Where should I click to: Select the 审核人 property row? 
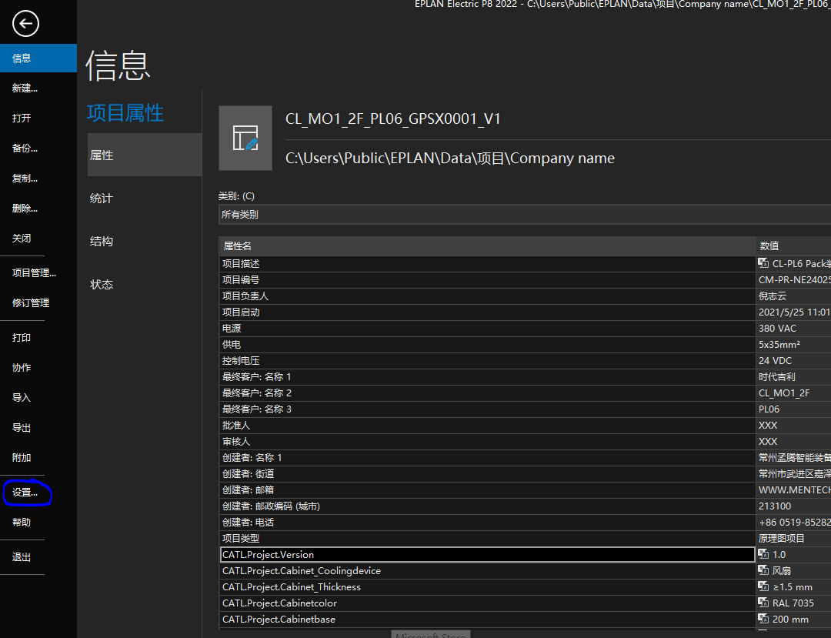488,442
